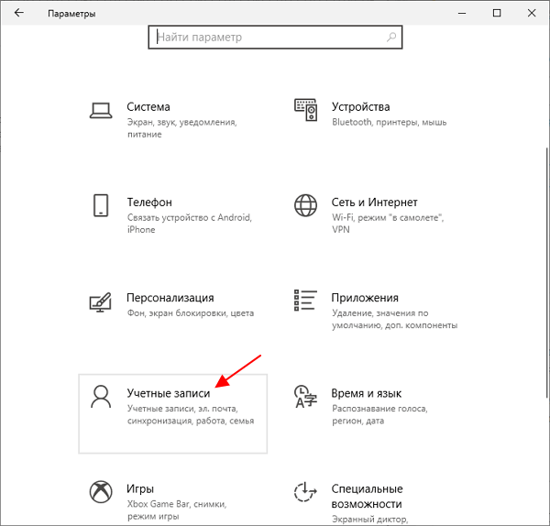Image resolution: width=550 pixels, height=526 pixels.
Task: Open the Время и язык category
Action: pos(366,393)
